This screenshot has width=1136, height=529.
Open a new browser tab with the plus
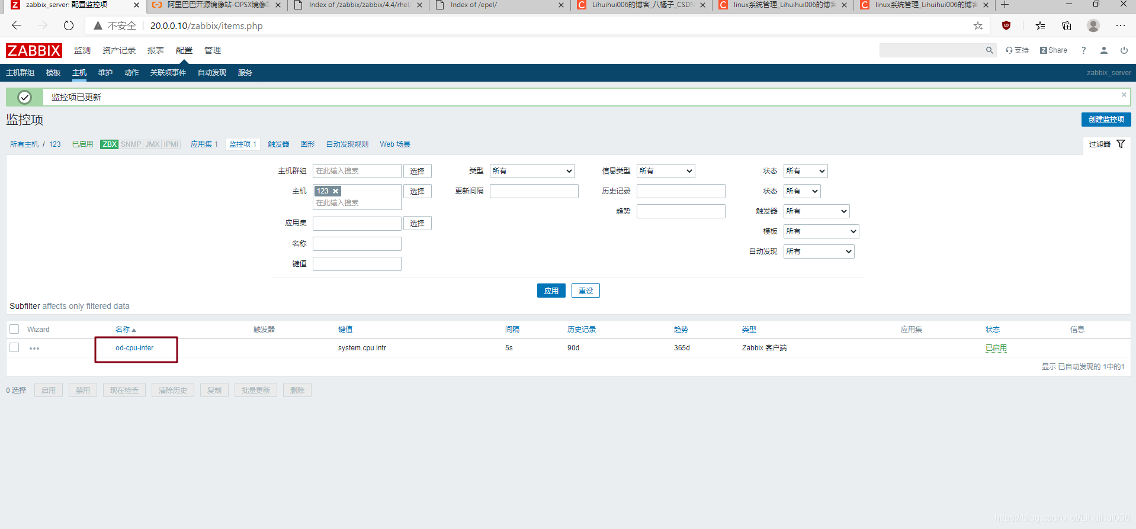click(1005, 5)
